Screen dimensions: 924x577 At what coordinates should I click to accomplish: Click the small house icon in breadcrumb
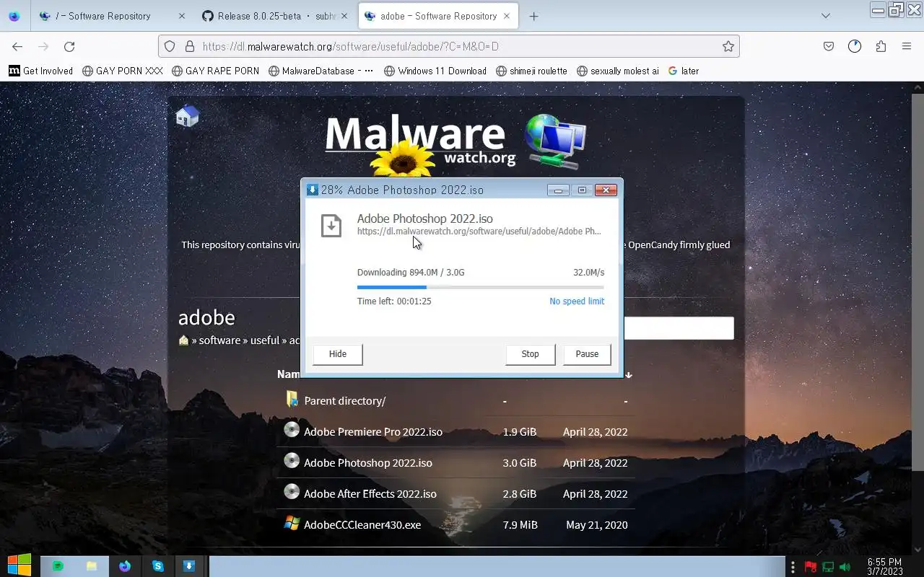pos(183,340)
